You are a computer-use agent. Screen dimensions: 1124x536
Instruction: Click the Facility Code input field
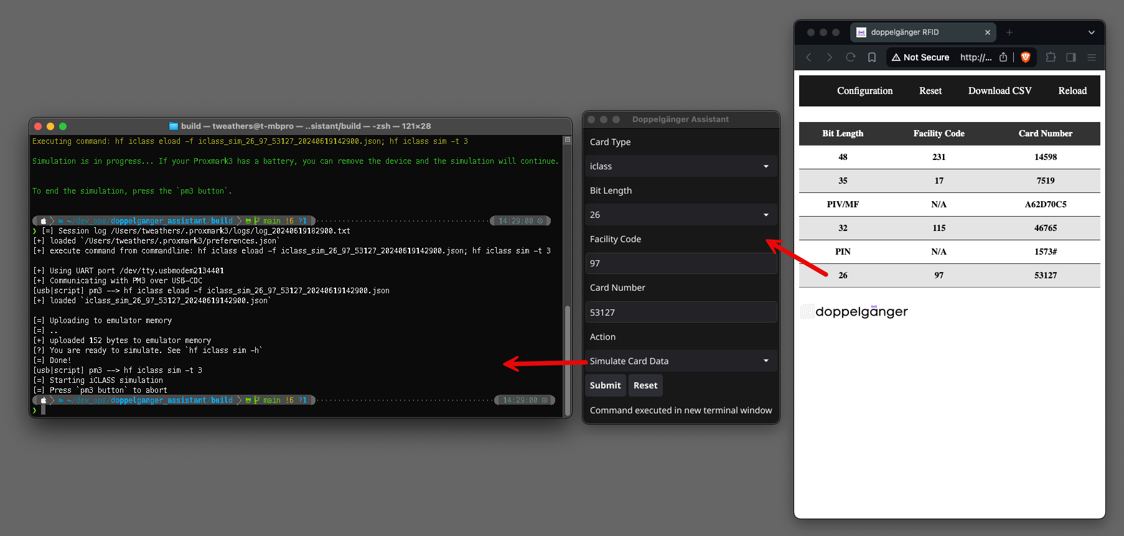pyautogui.click(x=681, y=263)
